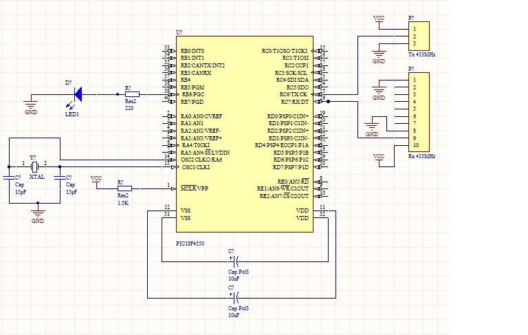Click the RC7/RX/DT pin label
528x335 pixels.
295,102
